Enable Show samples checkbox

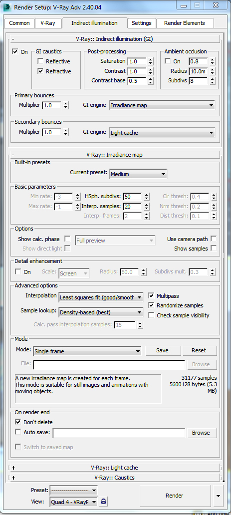pos(214,249)
